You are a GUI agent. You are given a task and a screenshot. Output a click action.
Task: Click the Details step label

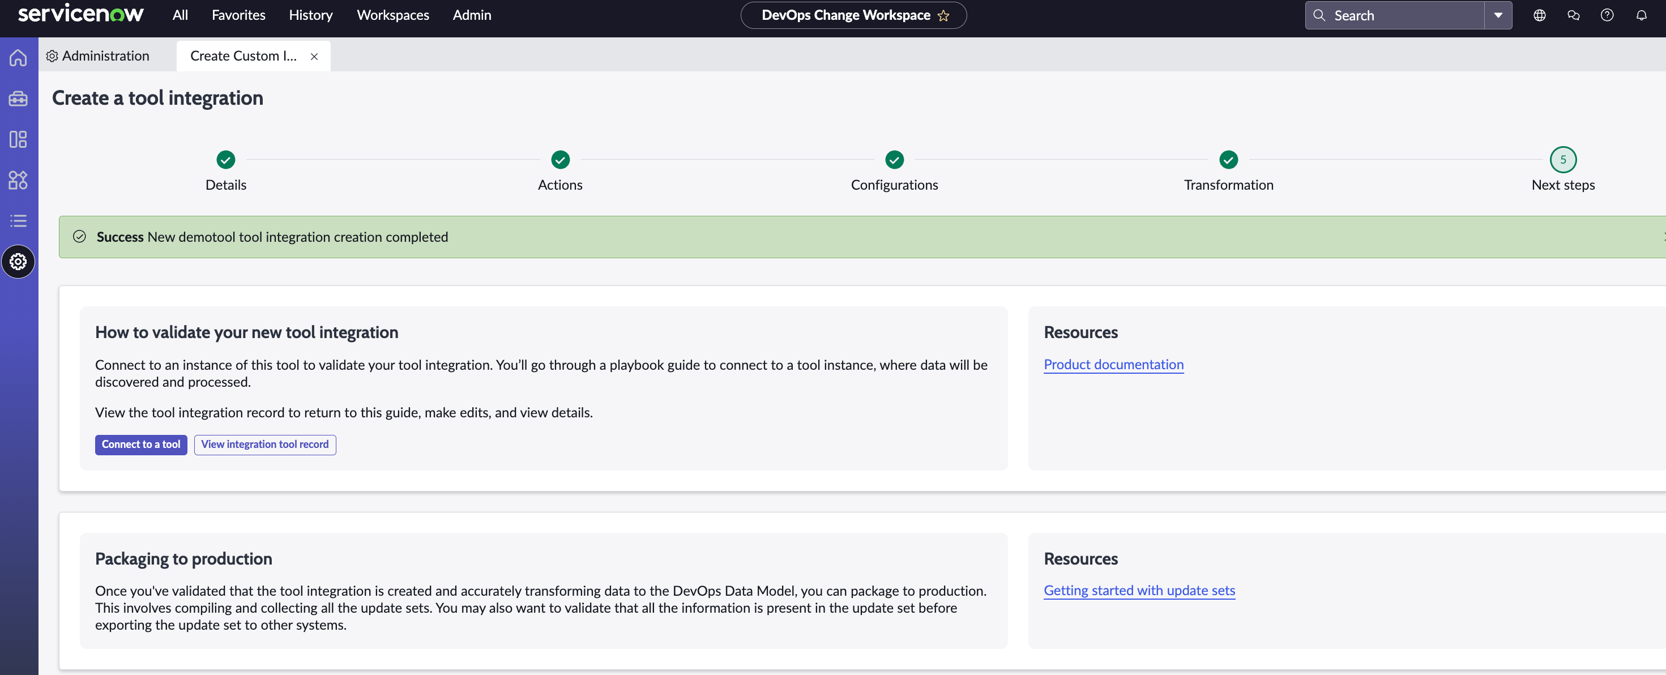(226, 185)
